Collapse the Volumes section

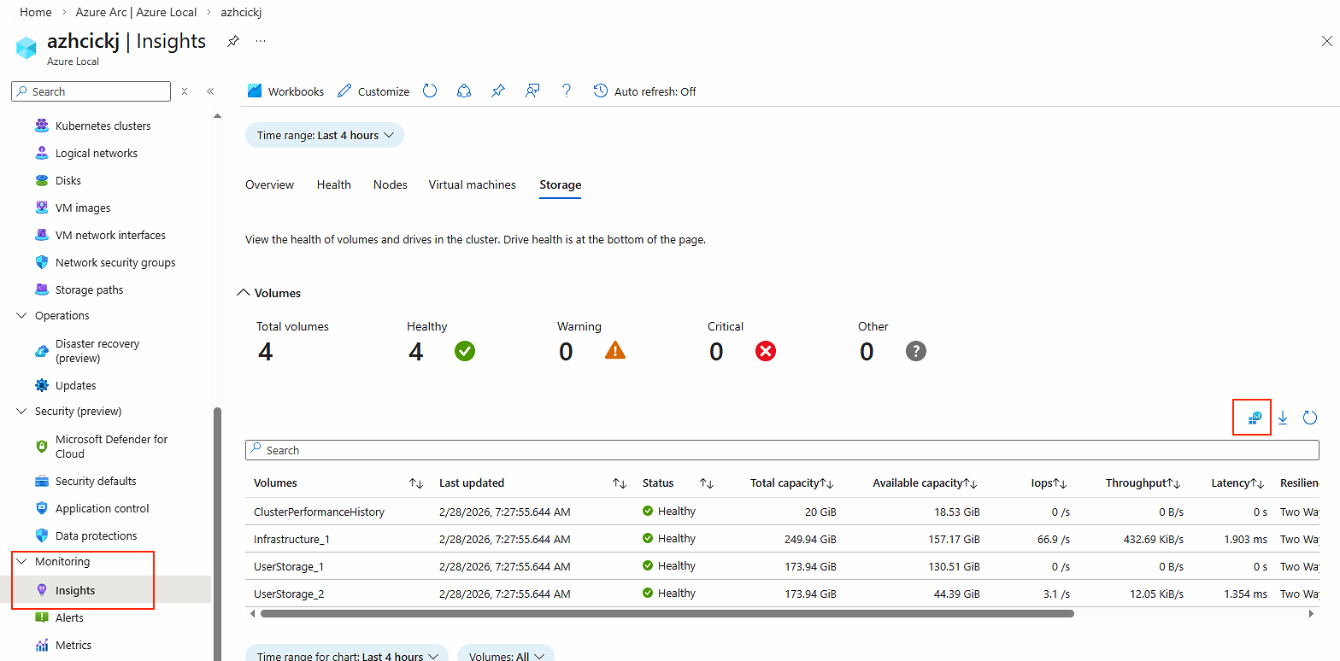point(244,293)
